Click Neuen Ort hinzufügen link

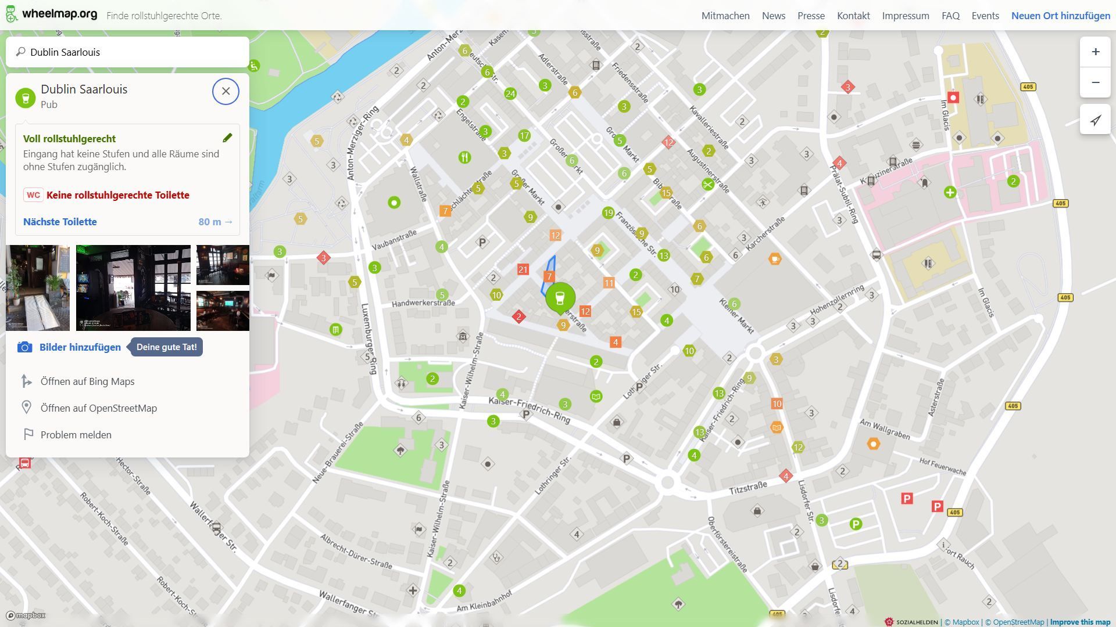[x=1060, y=16]
